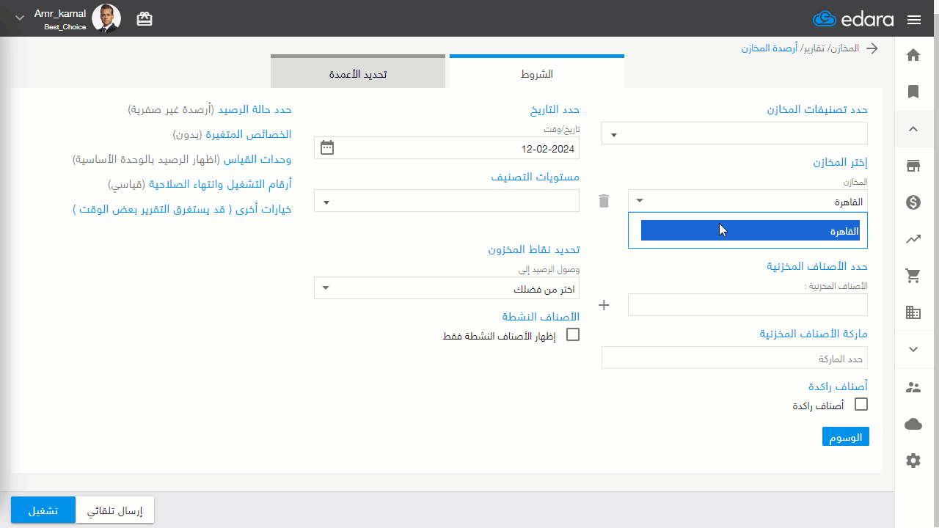
Task: Click the back arrow next to breadcrumb
Action: (x=872, y=48)
